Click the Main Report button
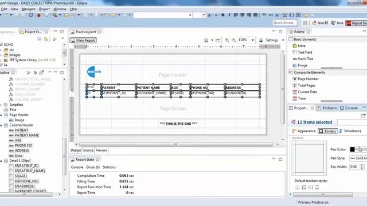 [x=83, y=40]
